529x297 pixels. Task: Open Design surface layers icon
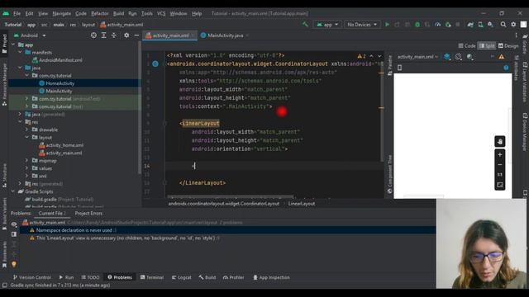446,57
